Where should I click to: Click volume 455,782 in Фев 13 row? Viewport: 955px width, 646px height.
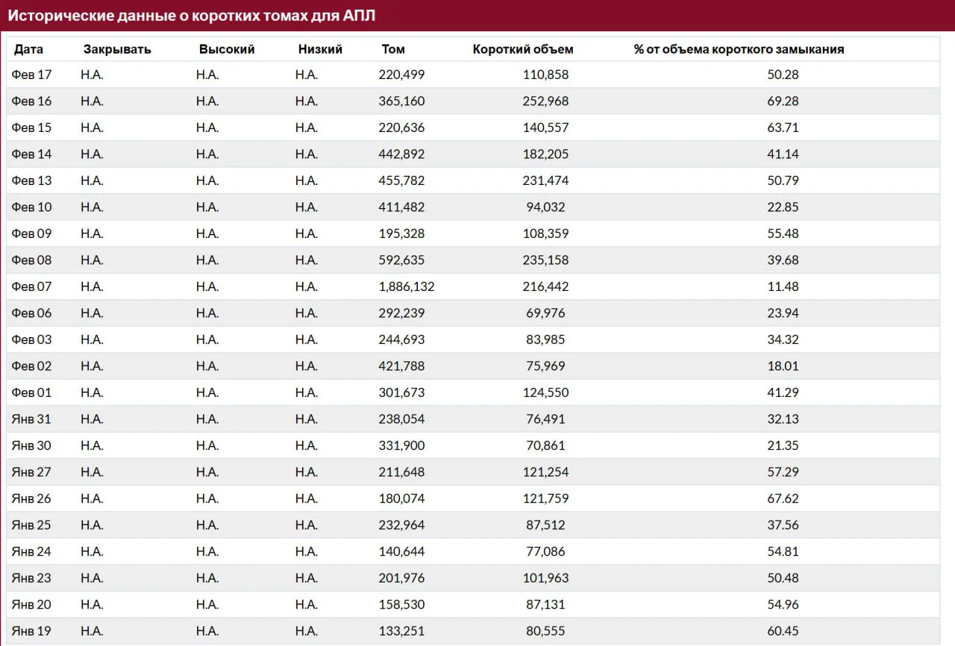401,181
